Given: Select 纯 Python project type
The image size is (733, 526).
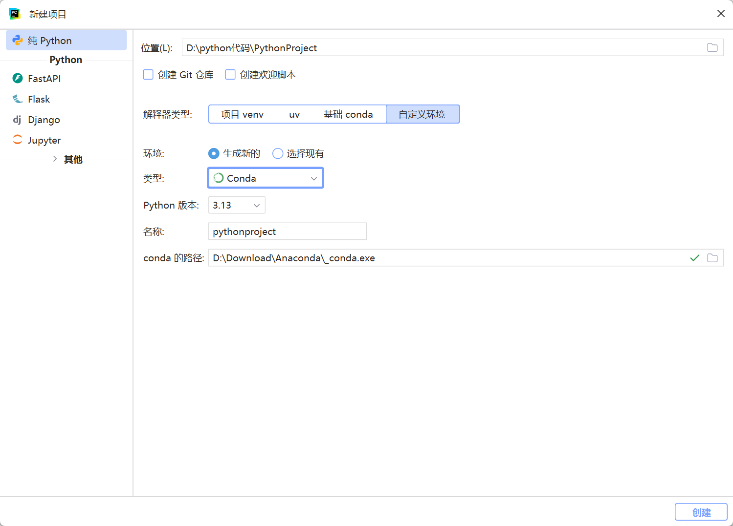Looking at the screenshot, I should [67, 41].
